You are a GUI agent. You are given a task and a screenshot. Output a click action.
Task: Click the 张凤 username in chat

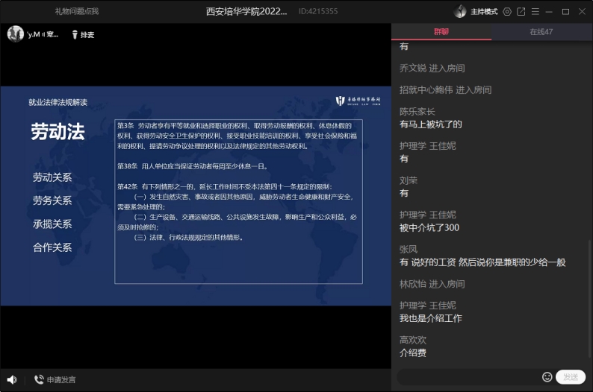(x=409, y=249)
